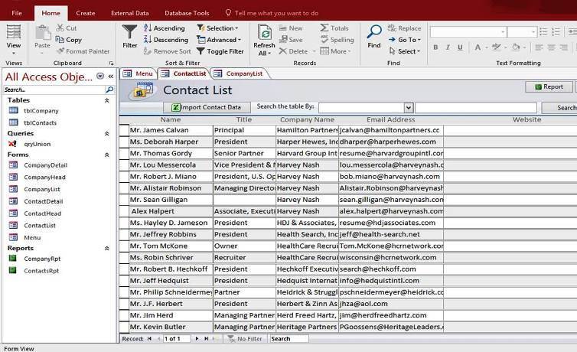
Task: Go to next record arrow
Action: pos(197,338)
